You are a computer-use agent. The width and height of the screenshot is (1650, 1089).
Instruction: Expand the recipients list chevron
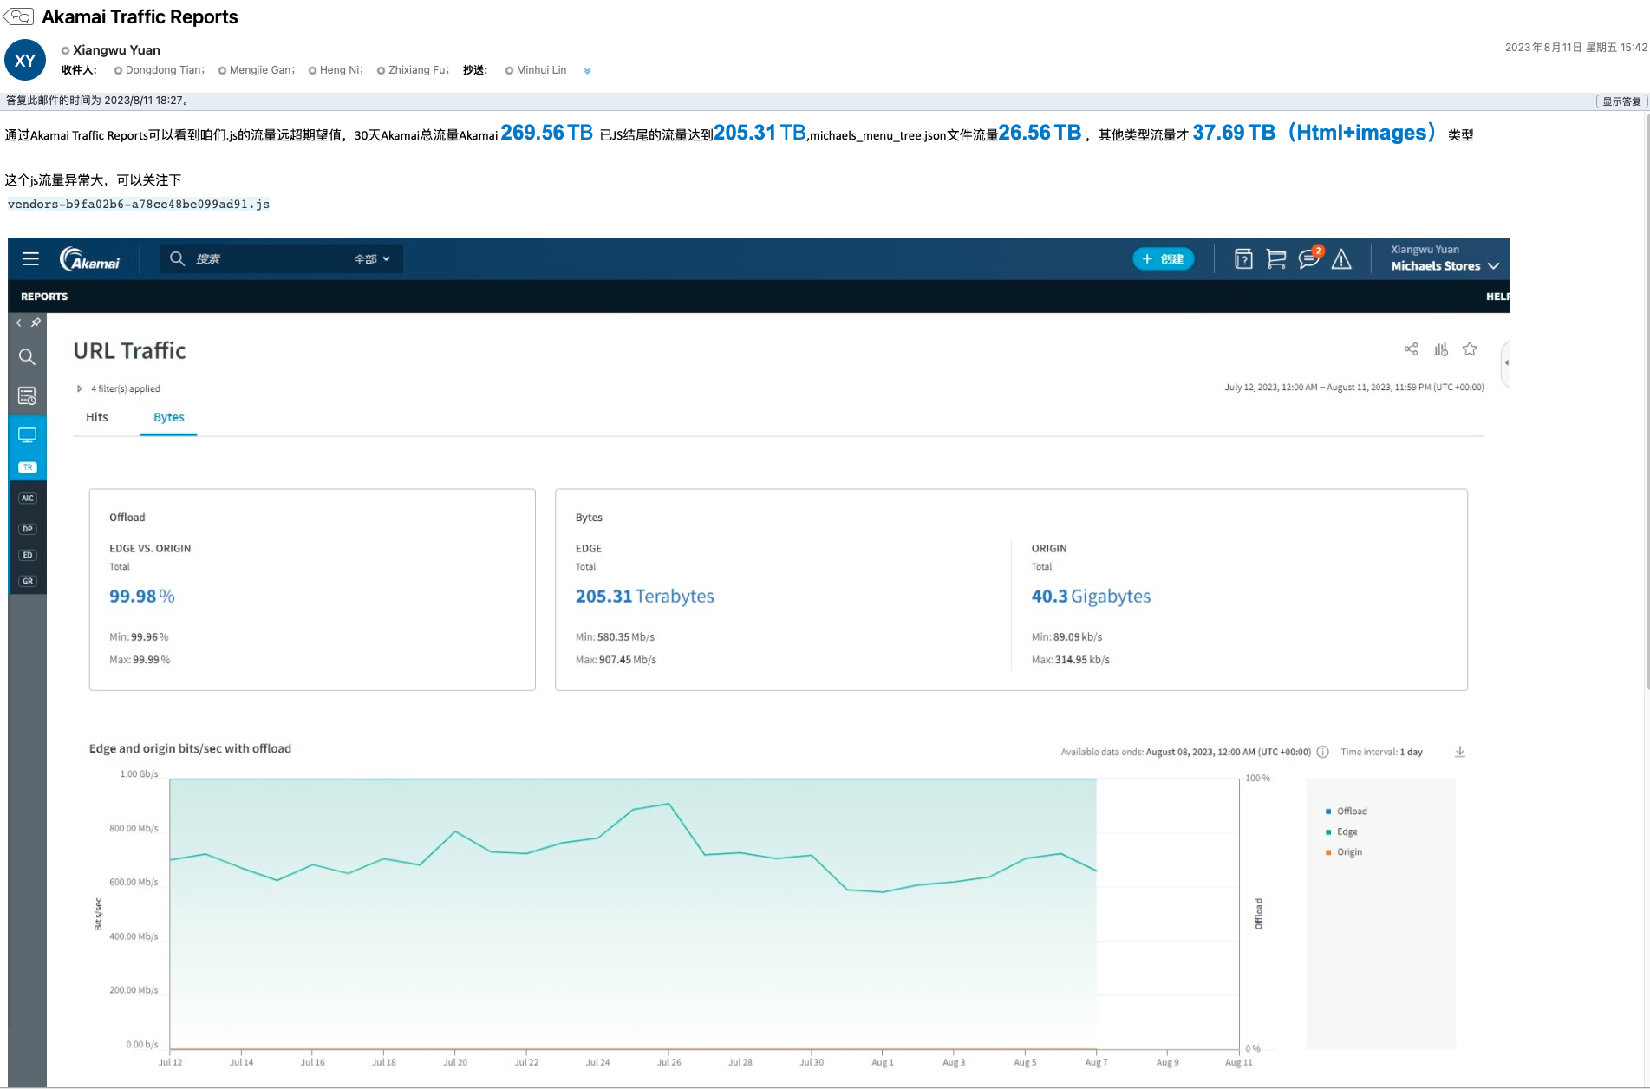[587, 71]
